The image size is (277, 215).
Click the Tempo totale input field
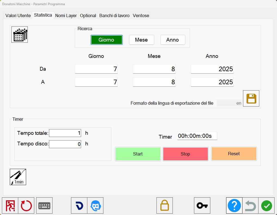65,133
